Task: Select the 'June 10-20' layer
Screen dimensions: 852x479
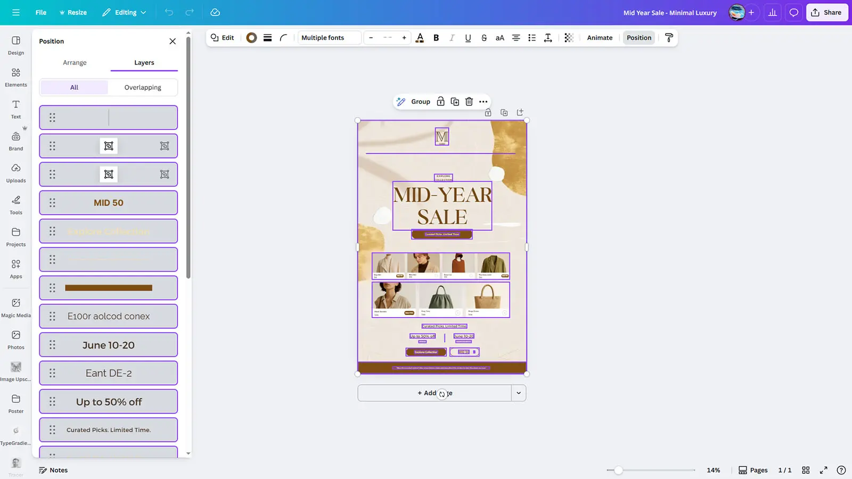Action: tap(109, 345)
